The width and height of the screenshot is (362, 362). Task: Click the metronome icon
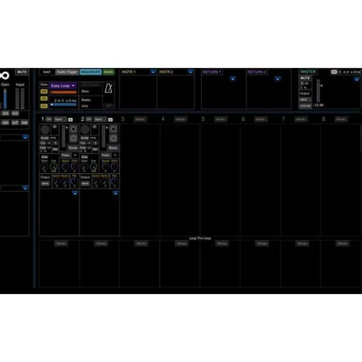109,88
